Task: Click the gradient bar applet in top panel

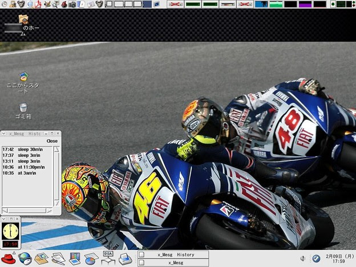Action: (x=228, y=4)
